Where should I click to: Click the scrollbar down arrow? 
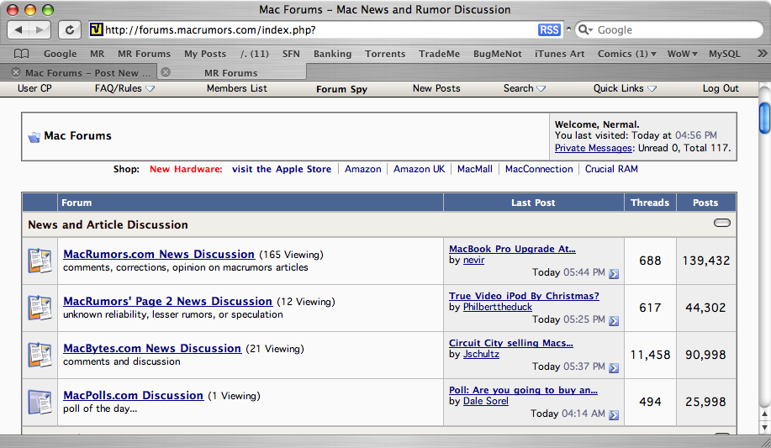pos(764,427)
